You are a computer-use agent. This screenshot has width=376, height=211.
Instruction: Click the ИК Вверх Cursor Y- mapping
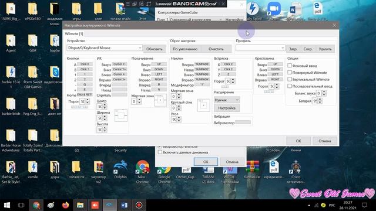[x=119, y=64]
